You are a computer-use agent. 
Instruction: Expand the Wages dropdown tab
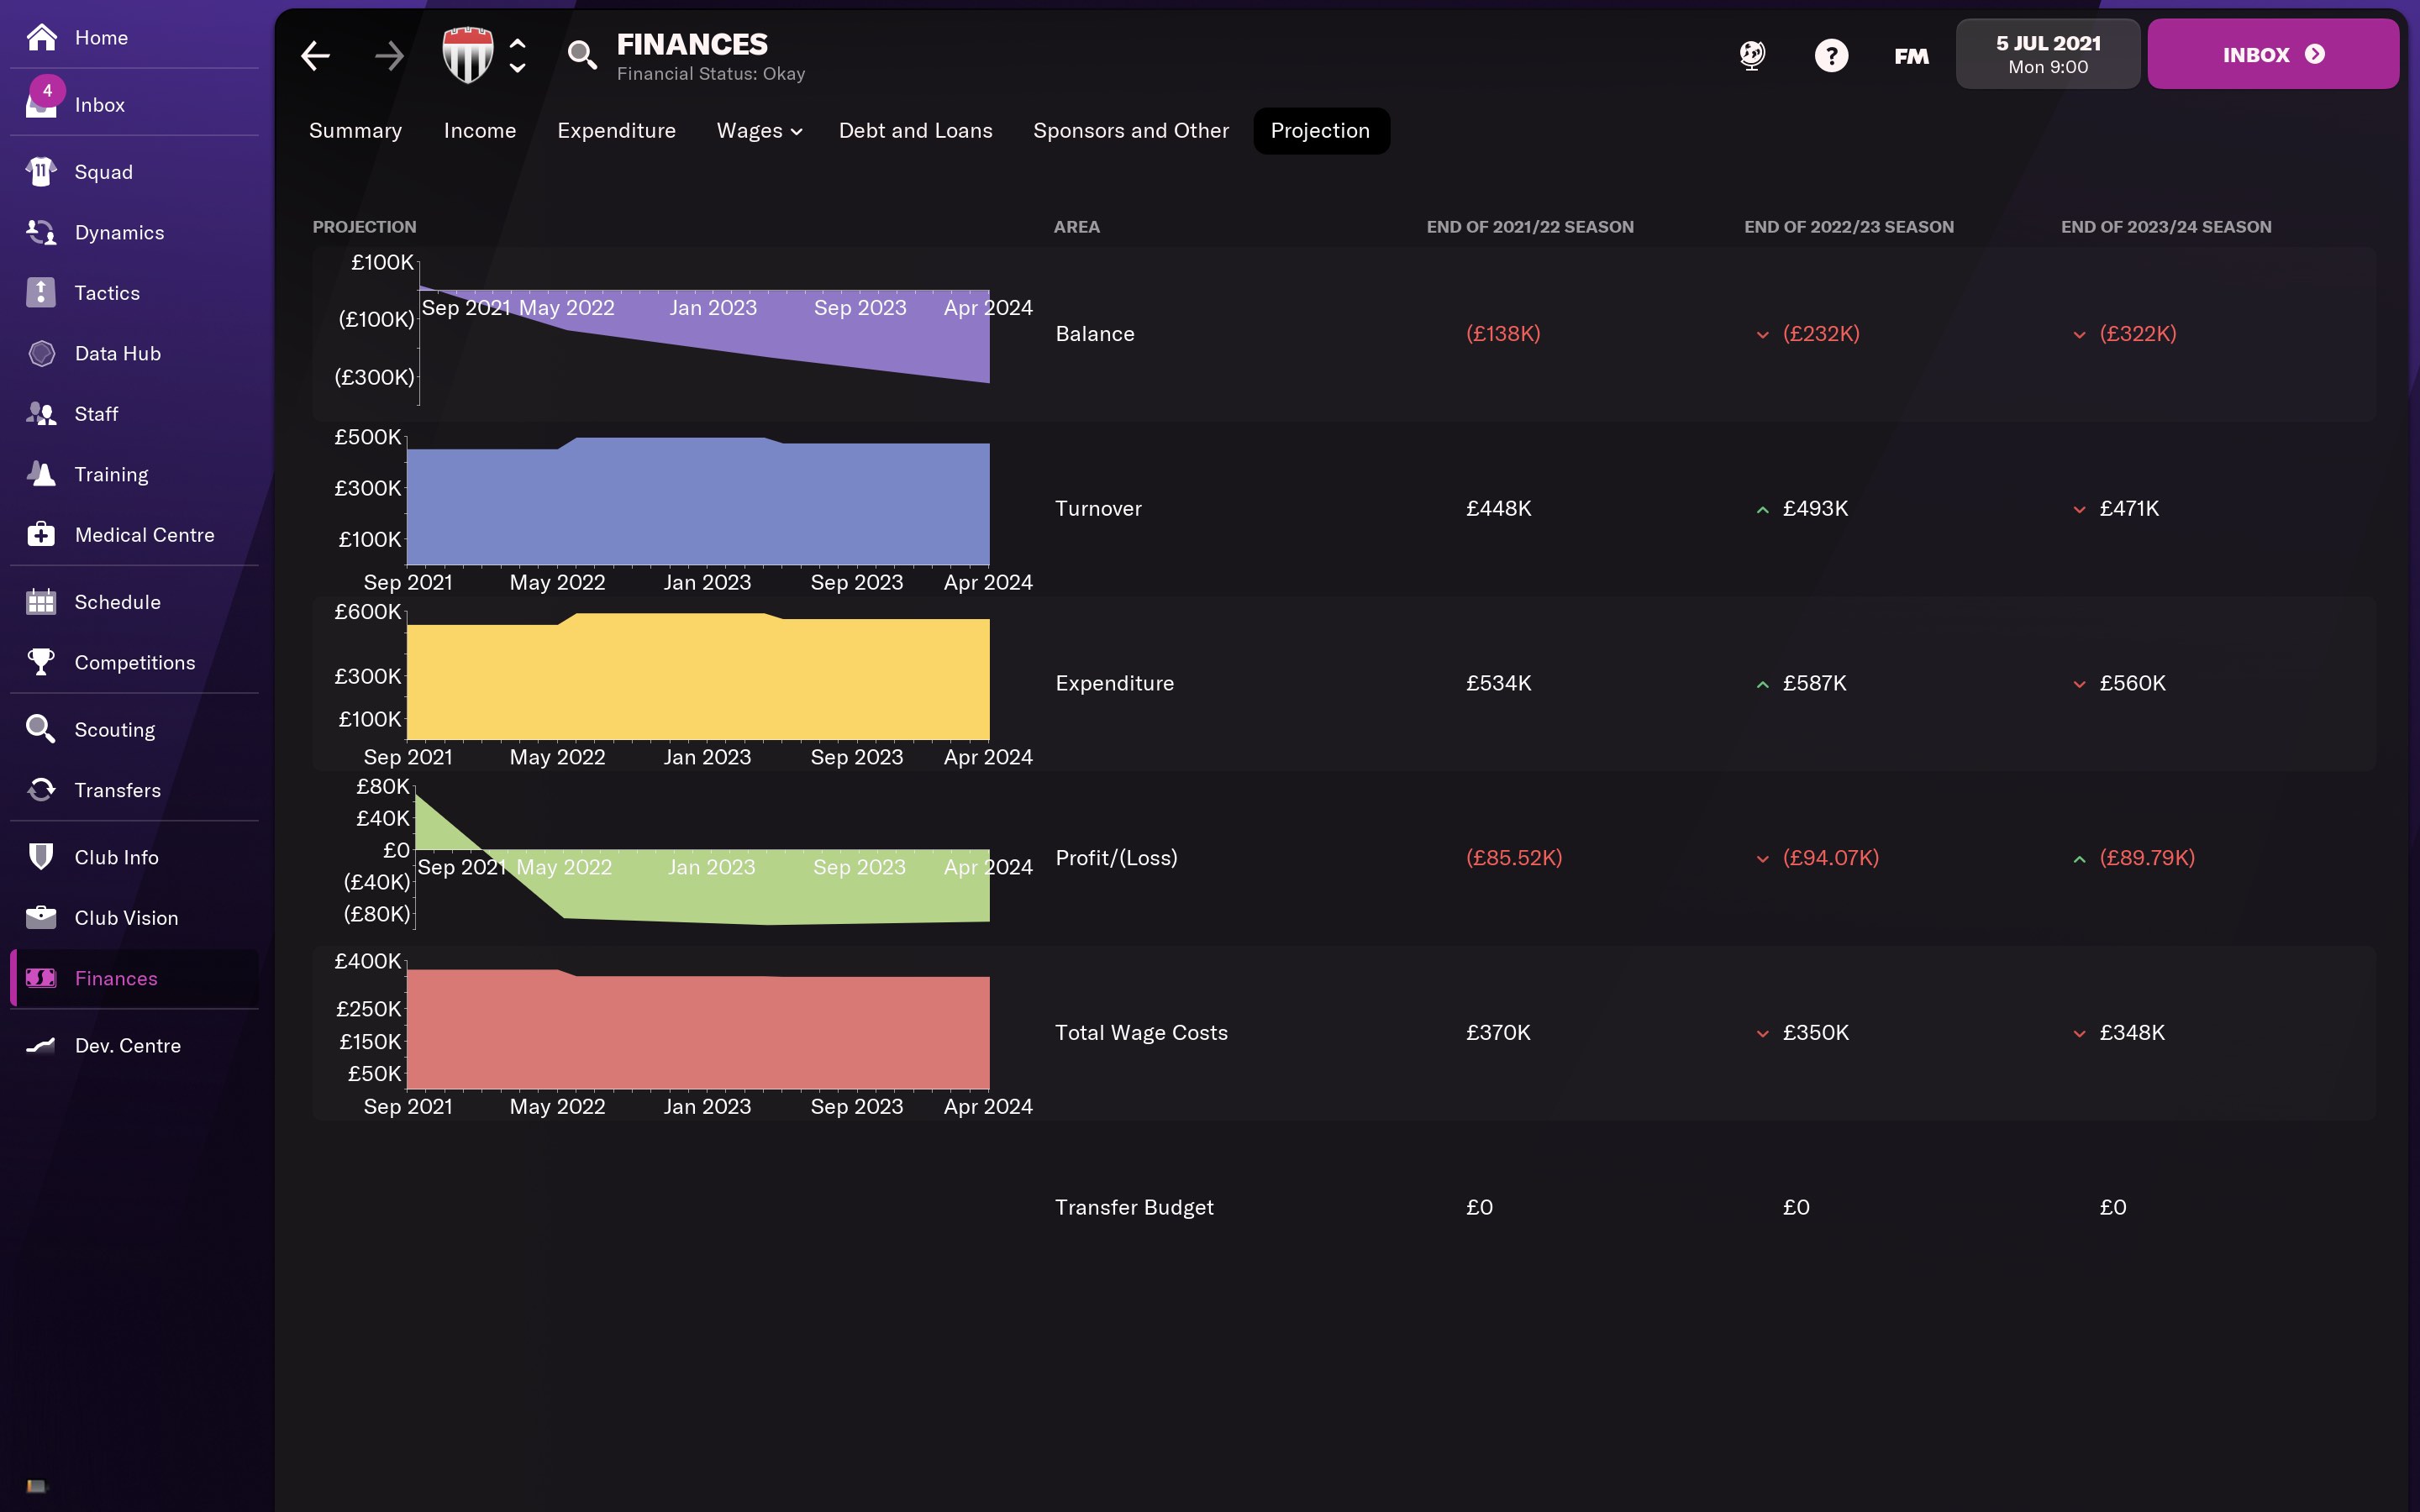point(759,131)
